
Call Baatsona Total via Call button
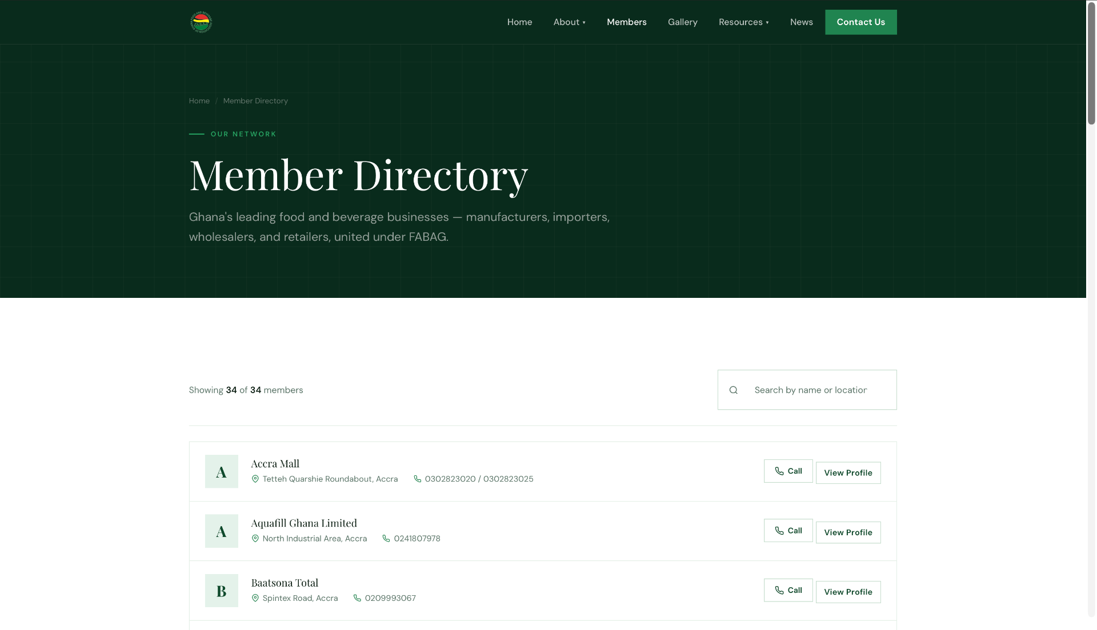pos(788,591)
